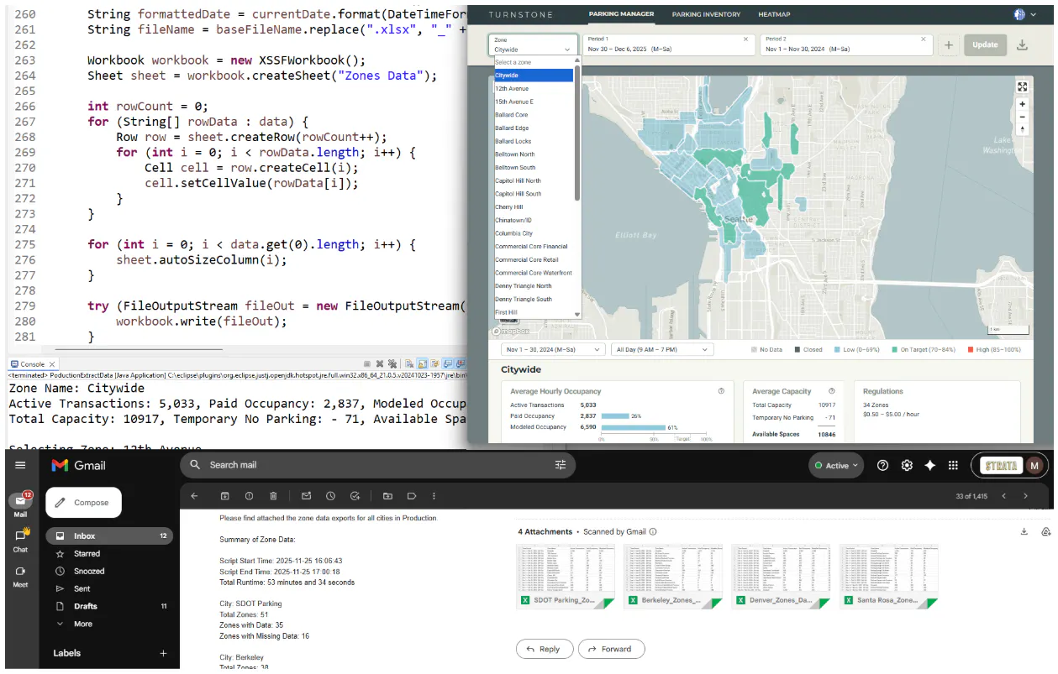1058x674 pixels.
Task: Snooze the open email with clock icon
Action: (330, 496)
